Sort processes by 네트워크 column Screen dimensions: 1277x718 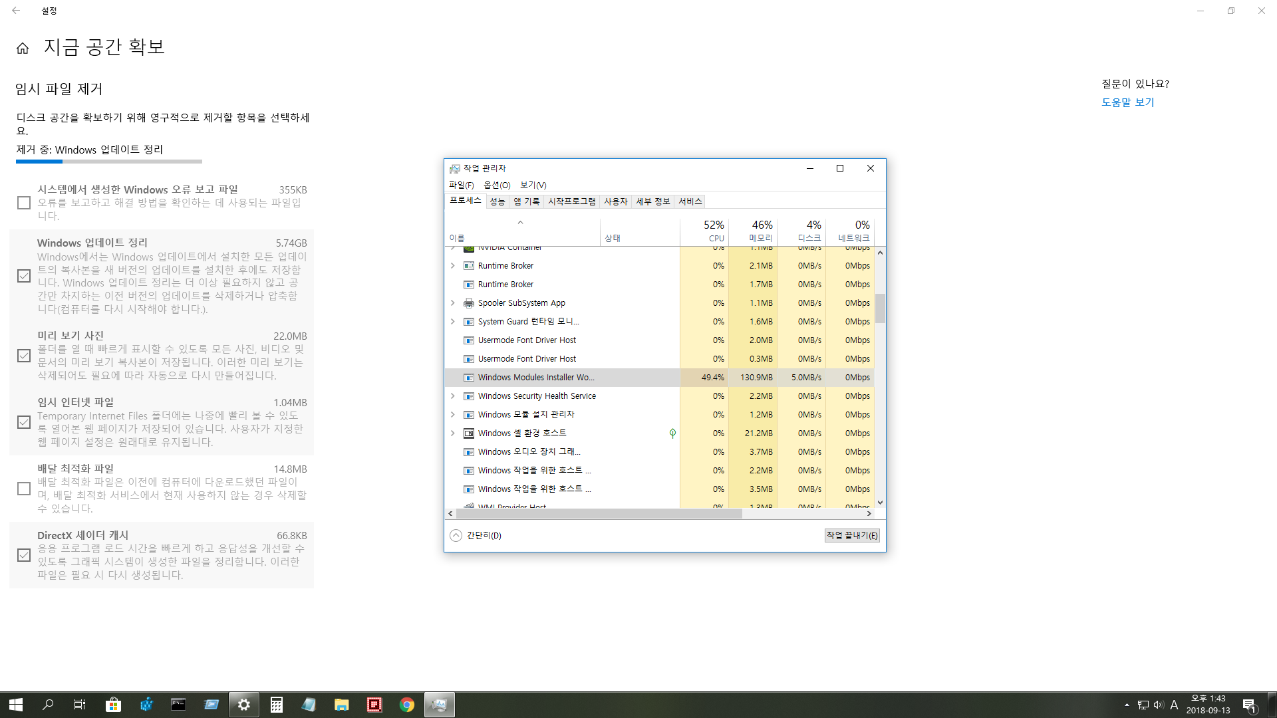tap(850, 231)
